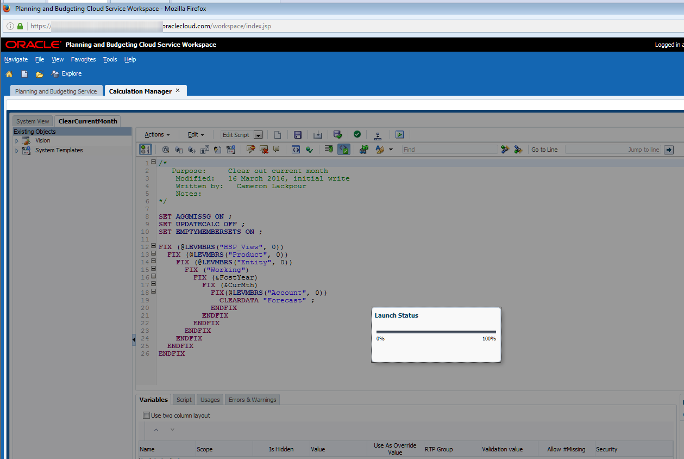This screenshot has width=684, height=459.
Task: Click the Save floppy disk icon
Action: click(x=297, y=134)
